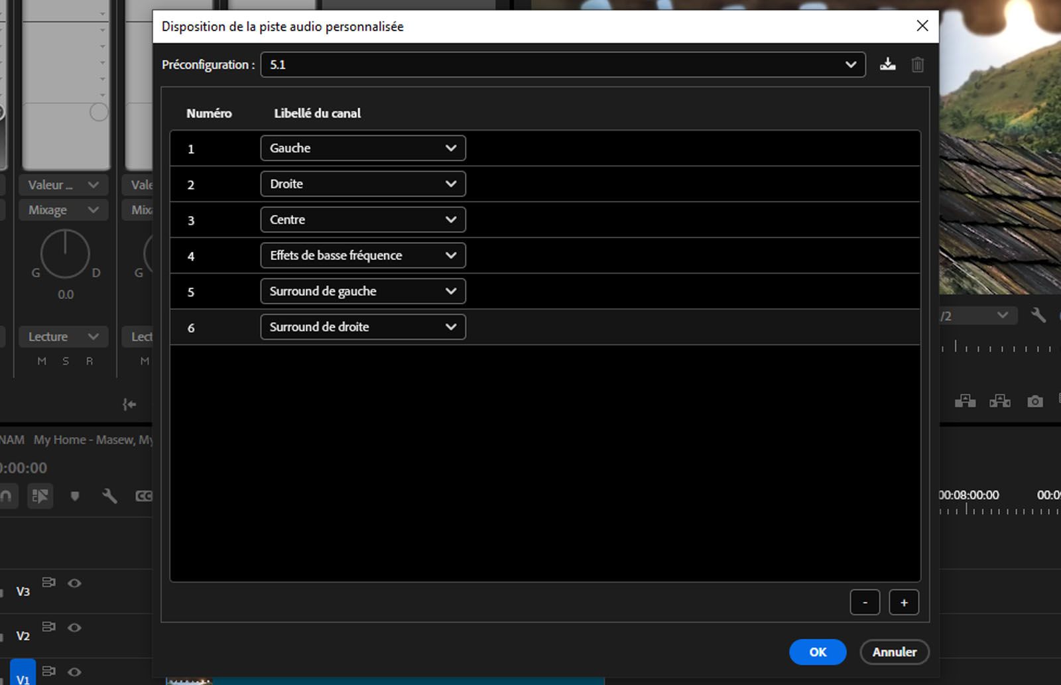Open the channel 1 Gauche dropdown
Viewport: 1061px width, 685px height.
pyautogui.click(x=363, y=148)
